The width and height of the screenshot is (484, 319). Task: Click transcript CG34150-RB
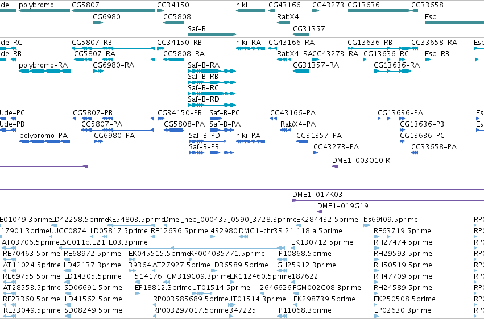(179, 42)
